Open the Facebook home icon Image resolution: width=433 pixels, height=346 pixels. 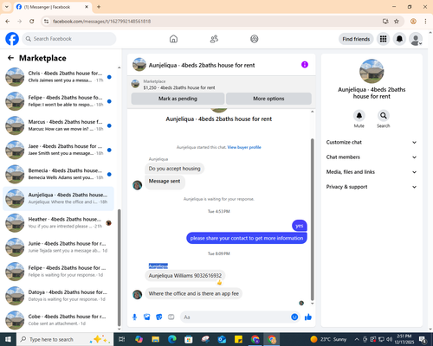pos(173,39)
